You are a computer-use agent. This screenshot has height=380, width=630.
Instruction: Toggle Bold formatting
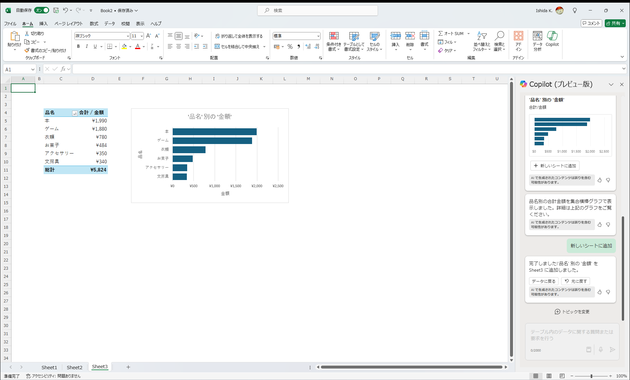click(78, 46)
